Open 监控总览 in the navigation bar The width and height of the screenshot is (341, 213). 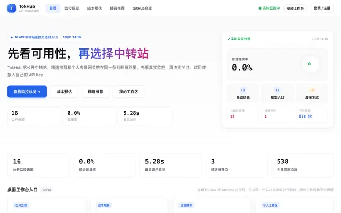[x=72, y=9]
